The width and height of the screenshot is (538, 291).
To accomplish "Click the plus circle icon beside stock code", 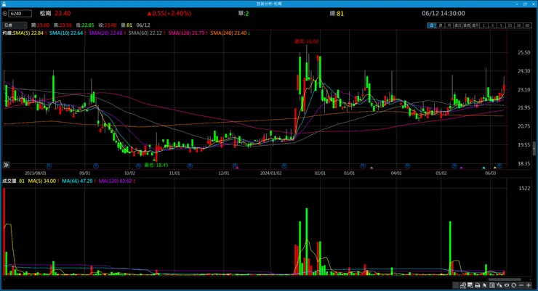I will [x=5, y=14].
